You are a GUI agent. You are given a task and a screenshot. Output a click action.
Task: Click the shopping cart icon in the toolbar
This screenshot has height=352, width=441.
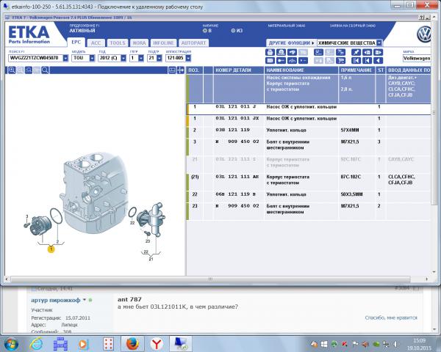click(x=340, y=60)
